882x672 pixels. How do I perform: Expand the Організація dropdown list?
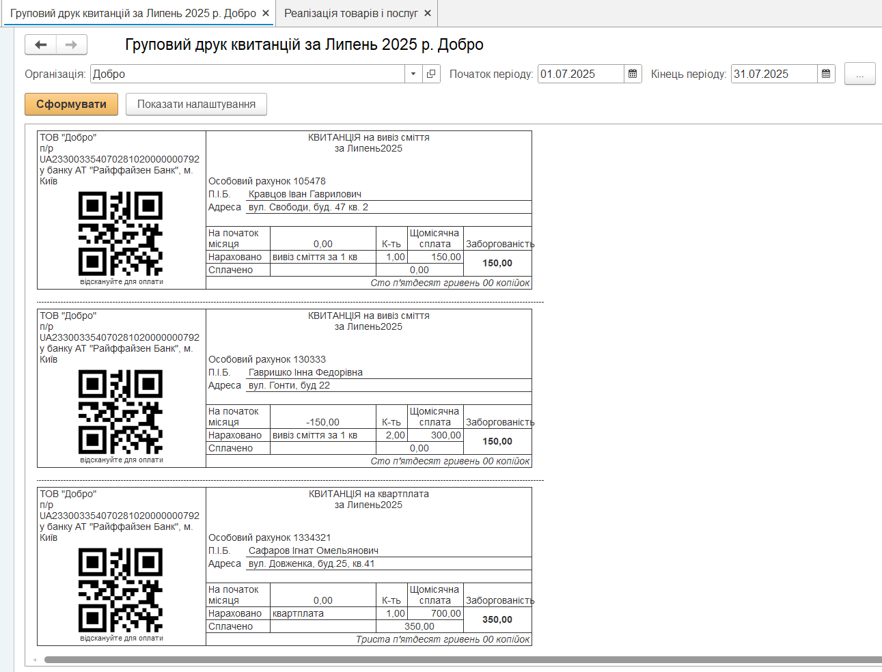pyautogui.click(x=413, y=74)
